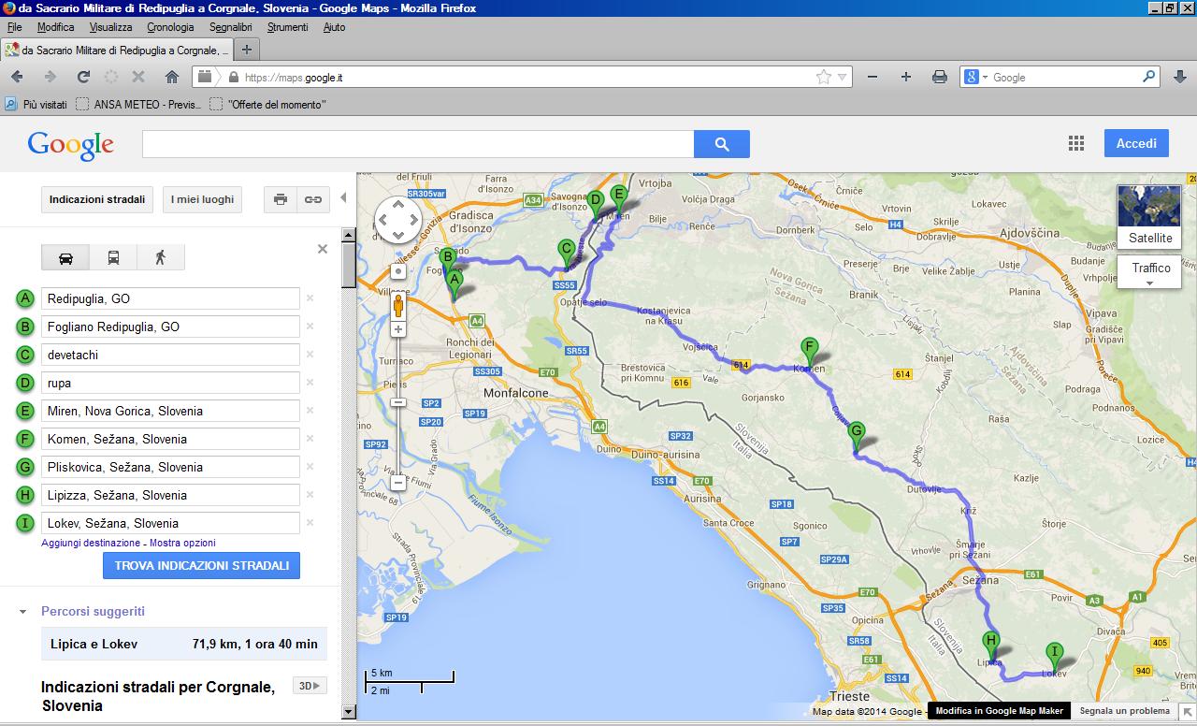Image resolution: width=1197 pixels, height=726 pixels.
Task: Open the Firefox downloads arrow
Action: [x=1178, y=77]
